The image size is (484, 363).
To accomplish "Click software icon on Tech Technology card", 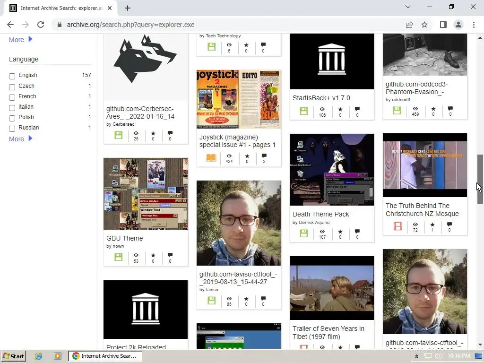I will pos(211,47).
